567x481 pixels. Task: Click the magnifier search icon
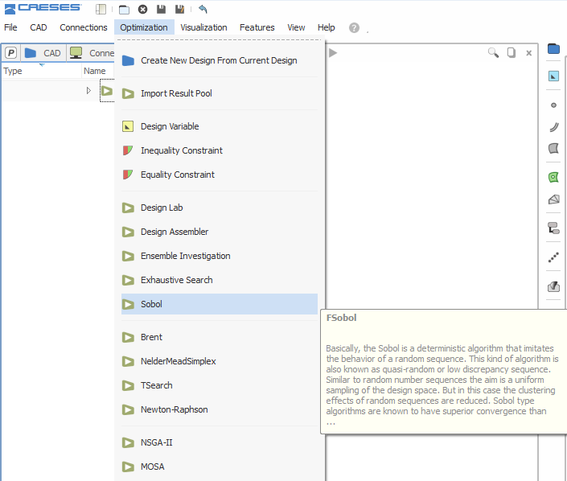493,53
